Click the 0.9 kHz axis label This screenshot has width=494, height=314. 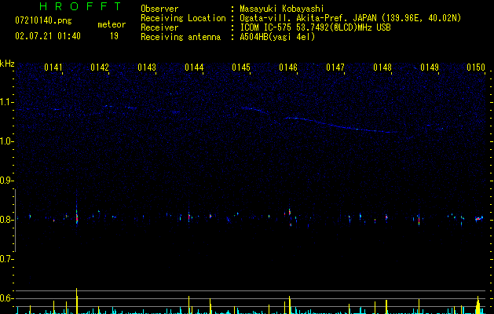[6, 181]
